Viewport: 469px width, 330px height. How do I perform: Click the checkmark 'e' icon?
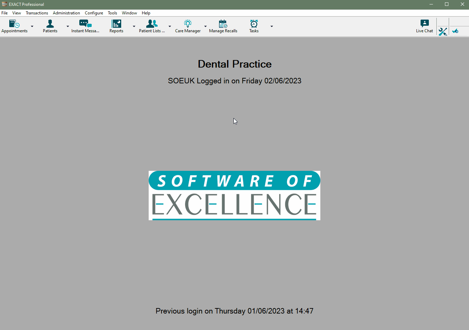(456, 31)
